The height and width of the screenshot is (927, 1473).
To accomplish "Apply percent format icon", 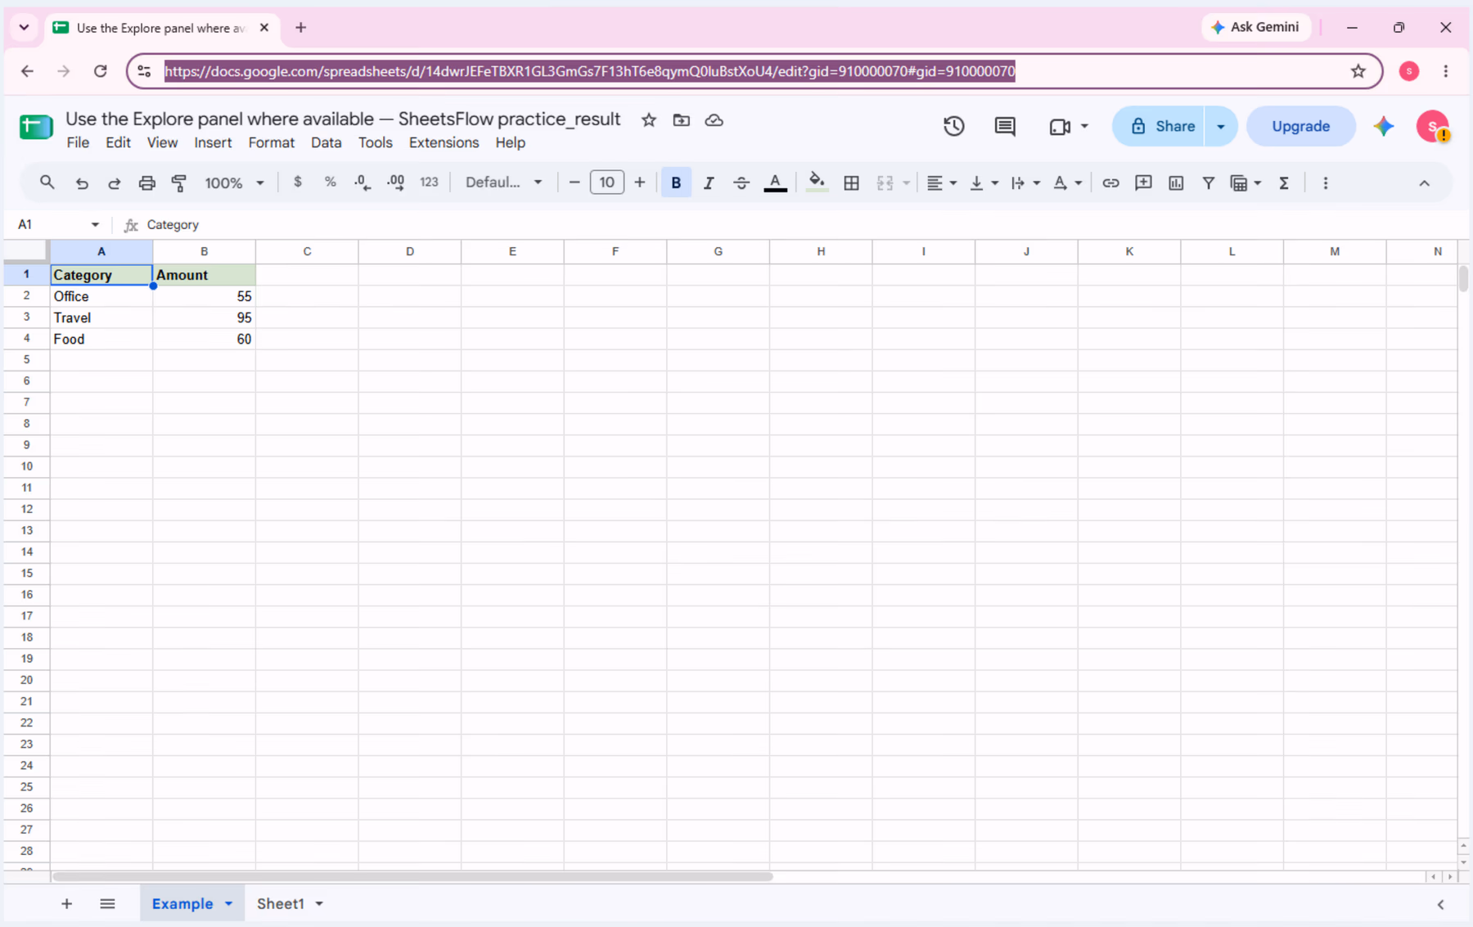I will click(331, 182).
